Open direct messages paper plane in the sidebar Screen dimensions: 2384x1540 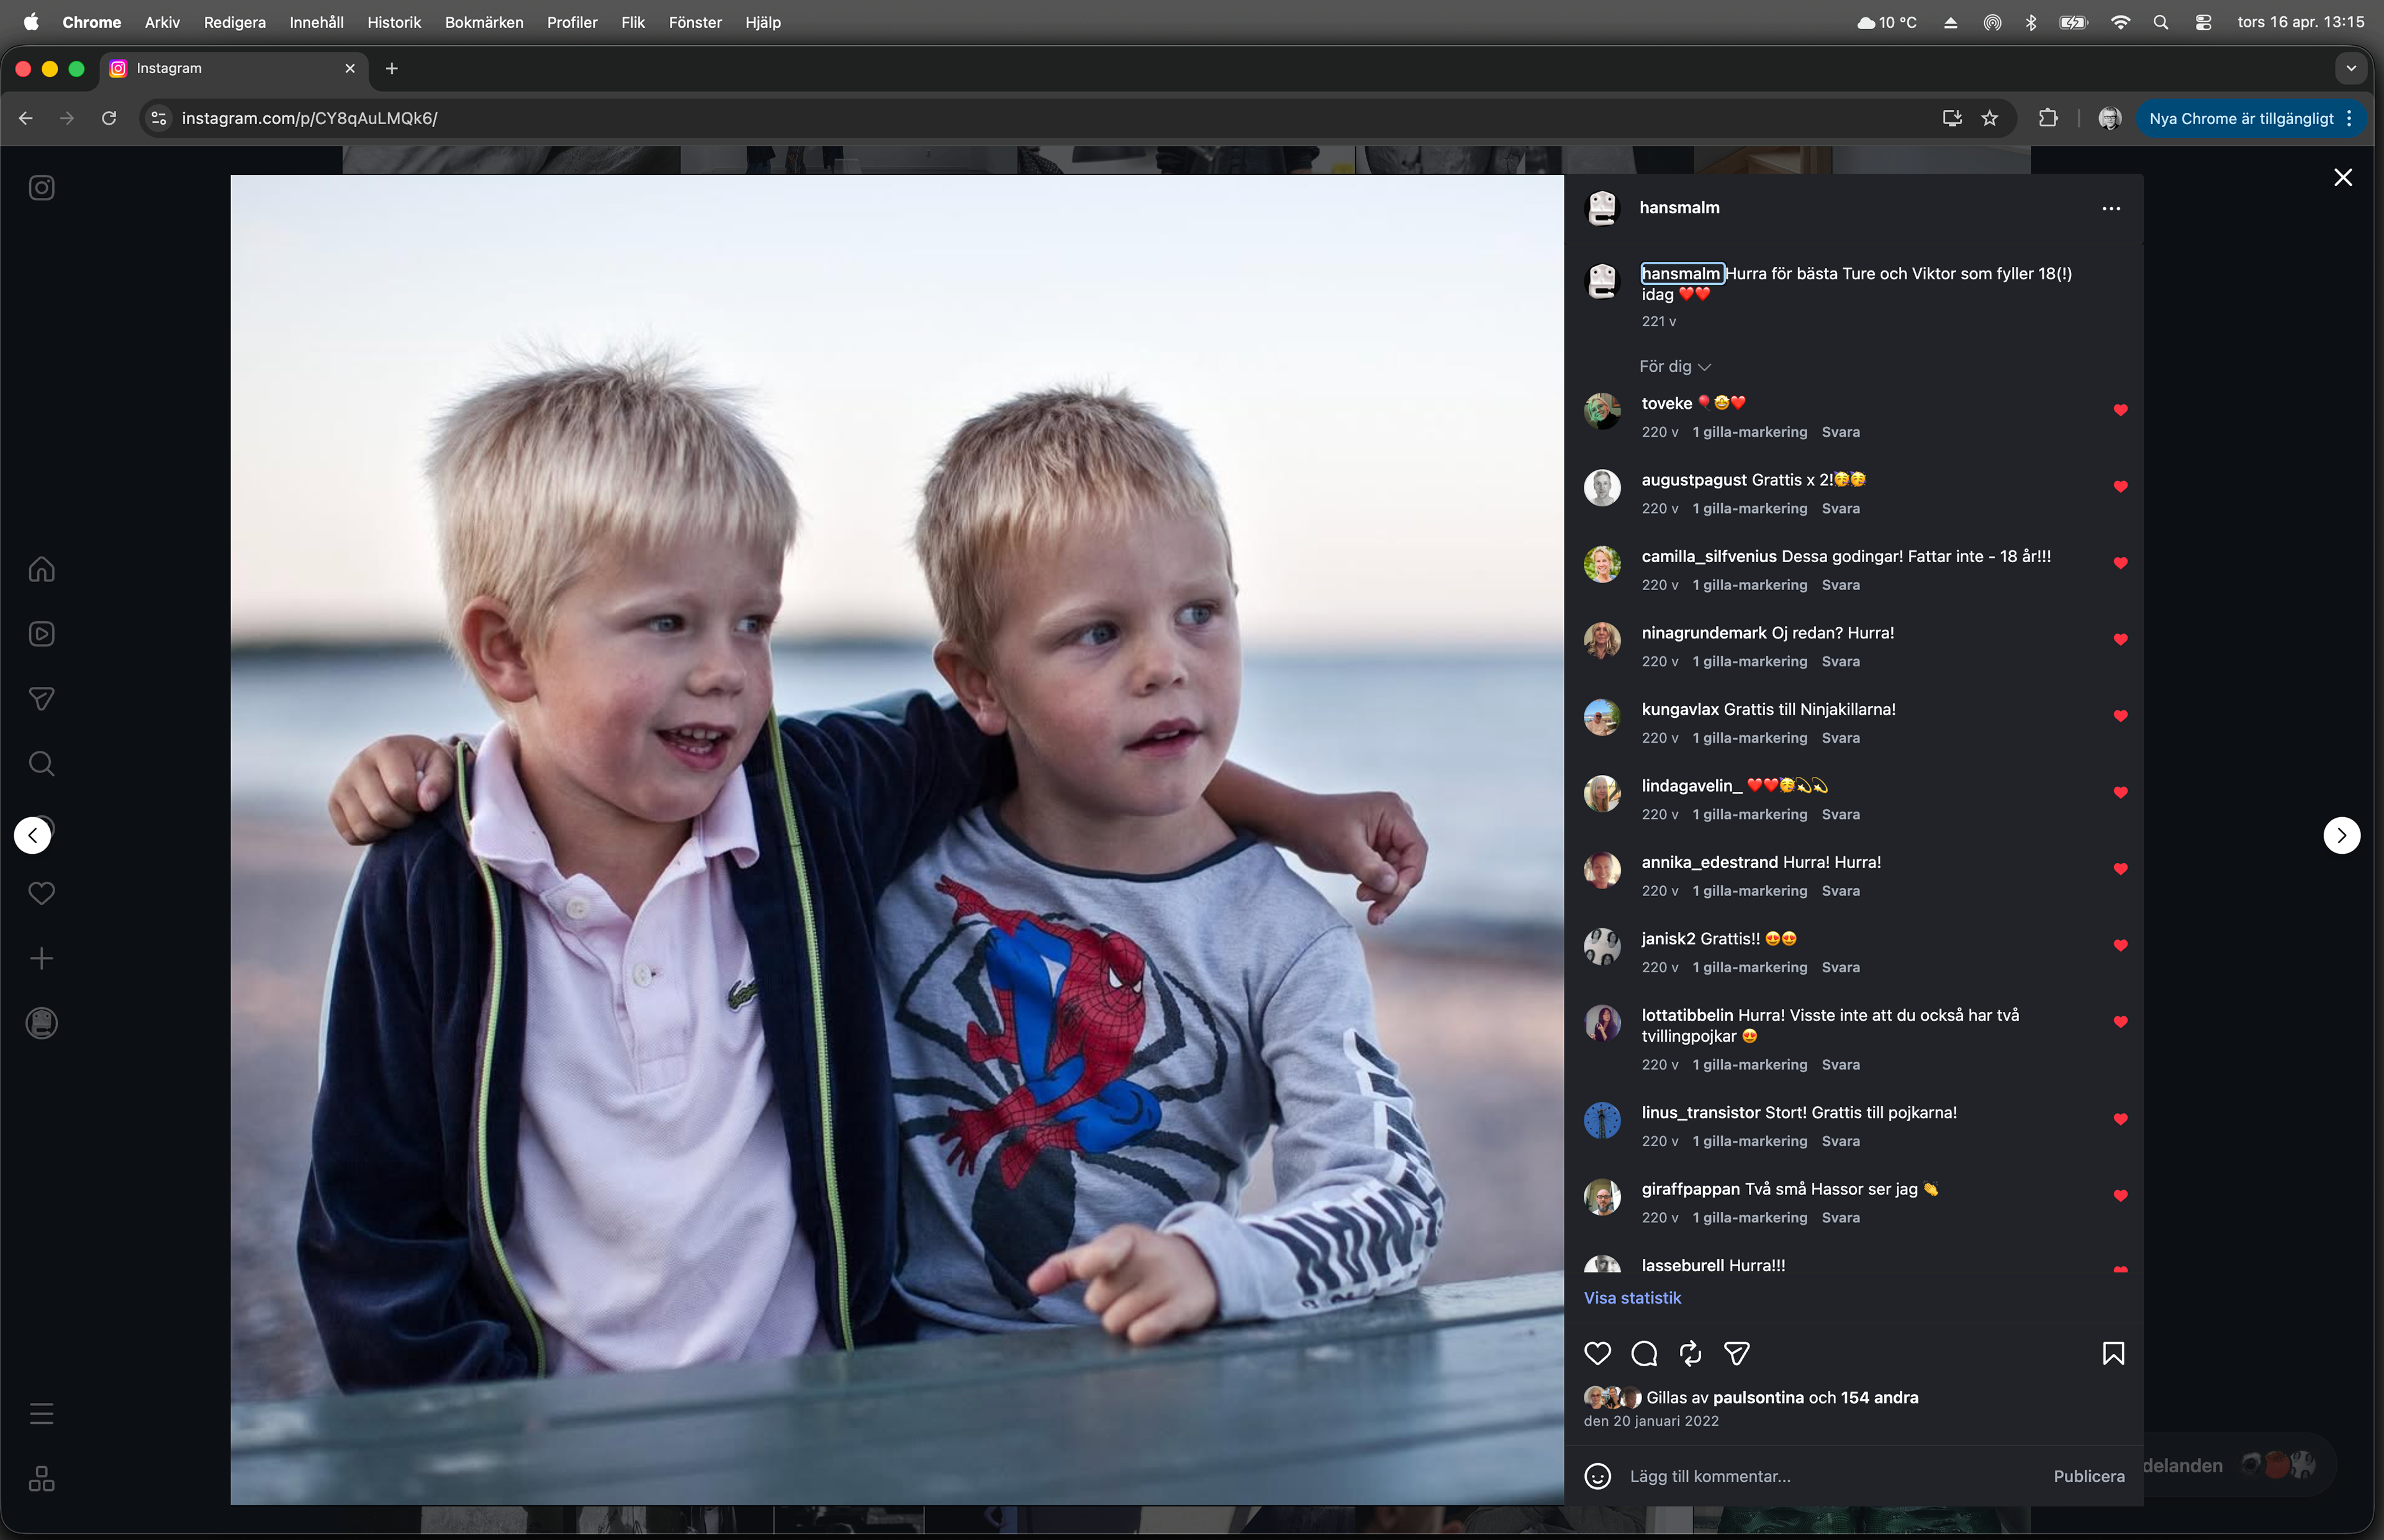tap(41, 699)
